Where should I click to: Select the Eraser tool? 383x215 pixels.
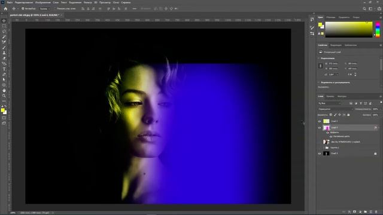(4, 58)
